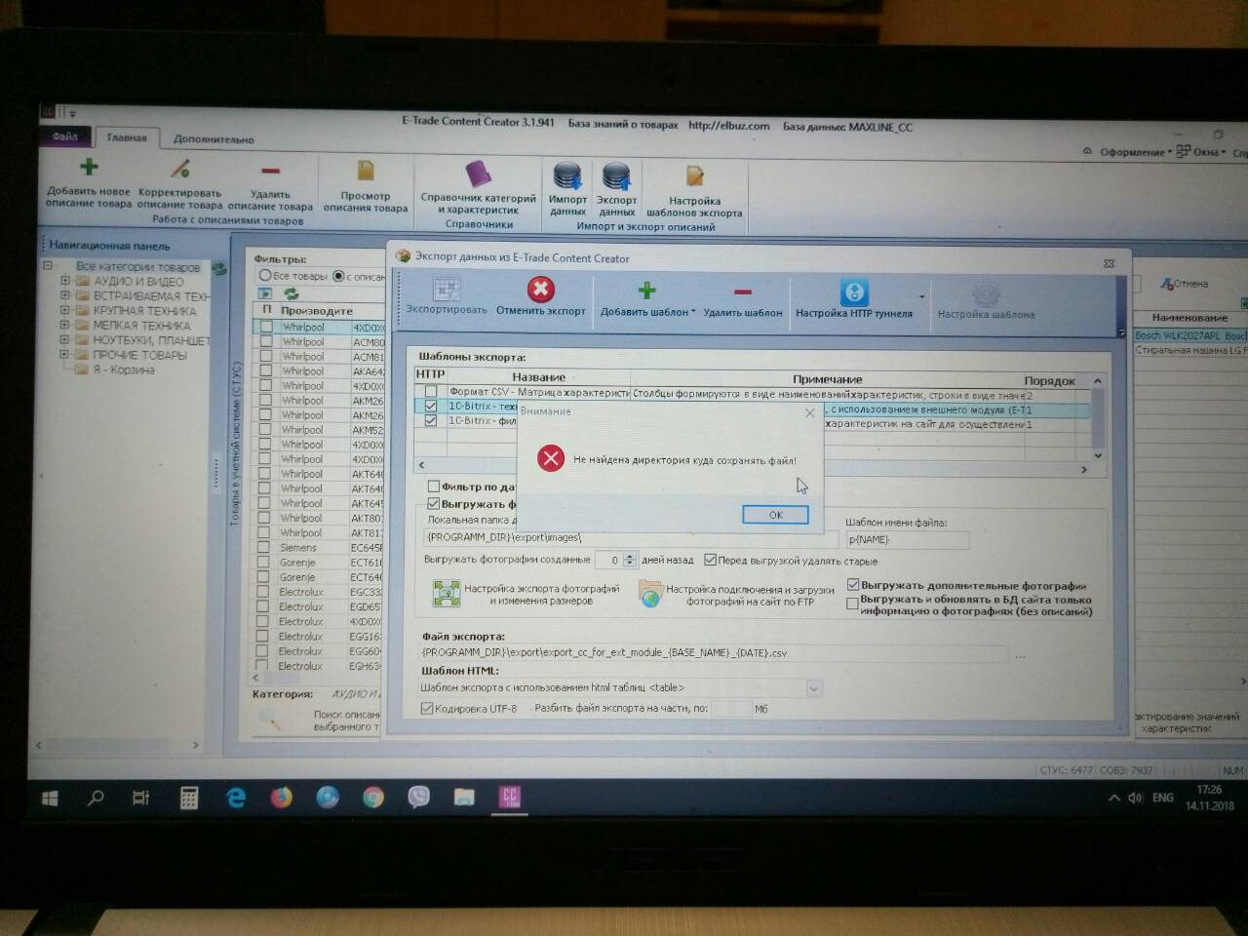The width and height of the screenshot is (1248, 936).
Task: Expand the АУДИО И ВИДЕО category
Action: click(65, 281)
